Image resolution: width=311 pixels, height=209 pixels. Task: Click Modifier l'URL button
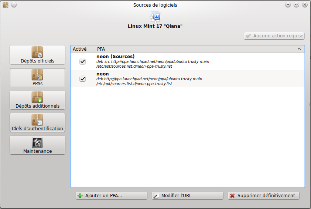pos(187,196)
